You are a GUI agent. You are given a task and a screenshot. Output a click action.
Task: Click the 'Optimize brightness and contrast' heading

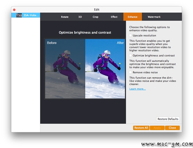click(85, 32)
